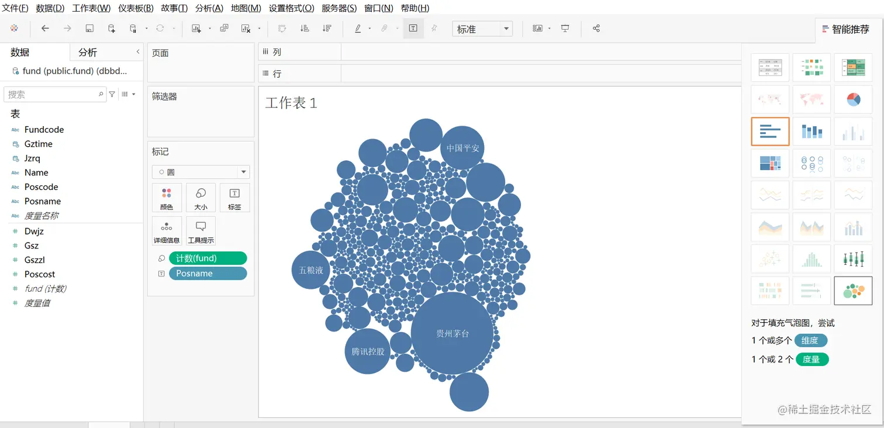This screenshot has height=428, width=884.
Task: Open the 详细信息 detail card
Action: click(167, 232)
